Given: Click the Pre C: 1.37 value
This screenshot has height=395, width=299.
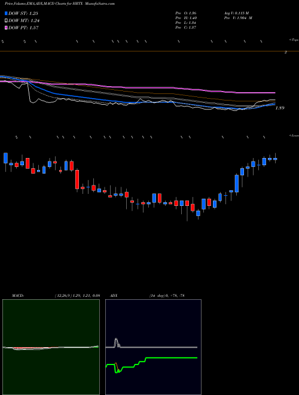Looking at the screenshot, I should point(186,28).
